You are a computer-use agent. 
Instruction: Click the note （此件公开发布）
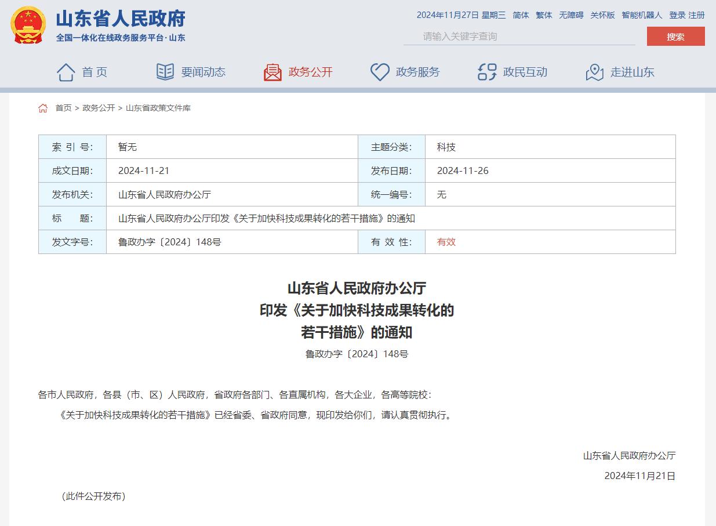[94, 496]
